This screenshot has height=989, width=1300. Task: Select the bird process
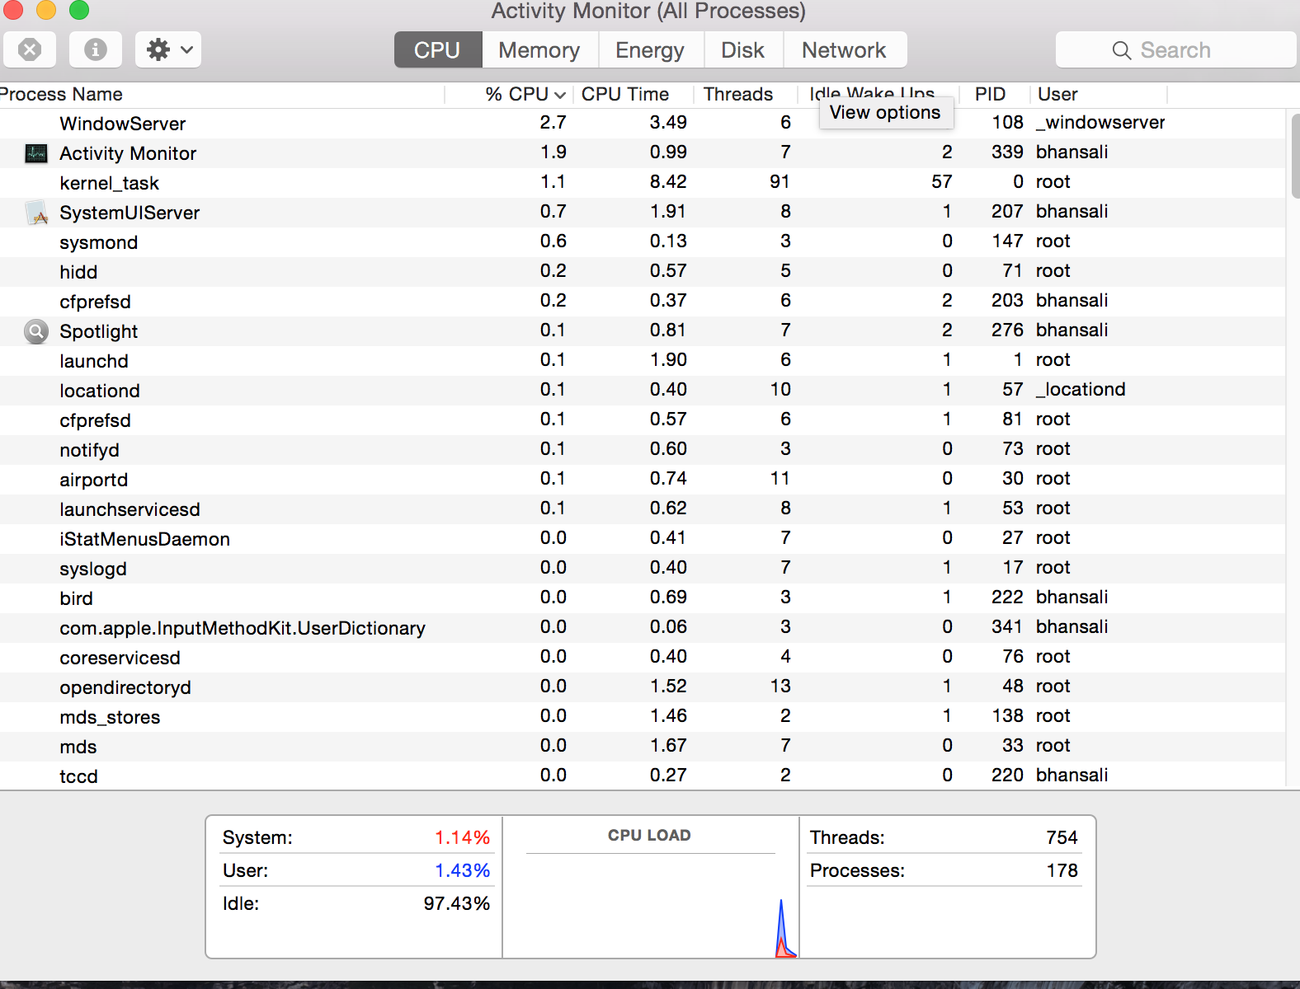643,598
